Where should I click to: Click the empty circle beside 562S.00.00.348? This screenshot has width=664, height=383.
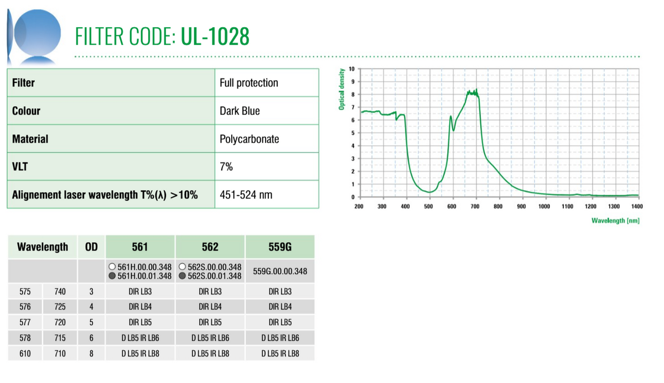pos(182,266)
